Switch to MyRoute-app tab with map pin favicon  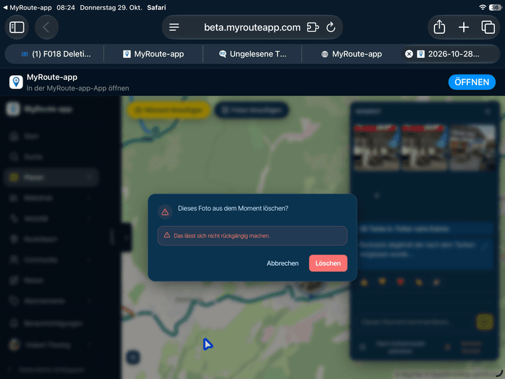click(153, 54)
